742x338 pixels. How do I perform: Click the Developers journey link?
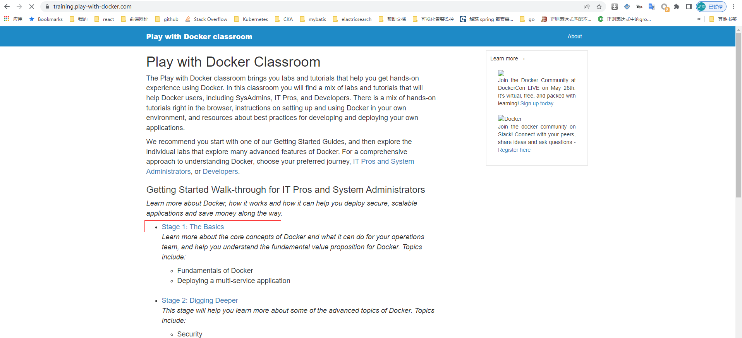[220, 172]
